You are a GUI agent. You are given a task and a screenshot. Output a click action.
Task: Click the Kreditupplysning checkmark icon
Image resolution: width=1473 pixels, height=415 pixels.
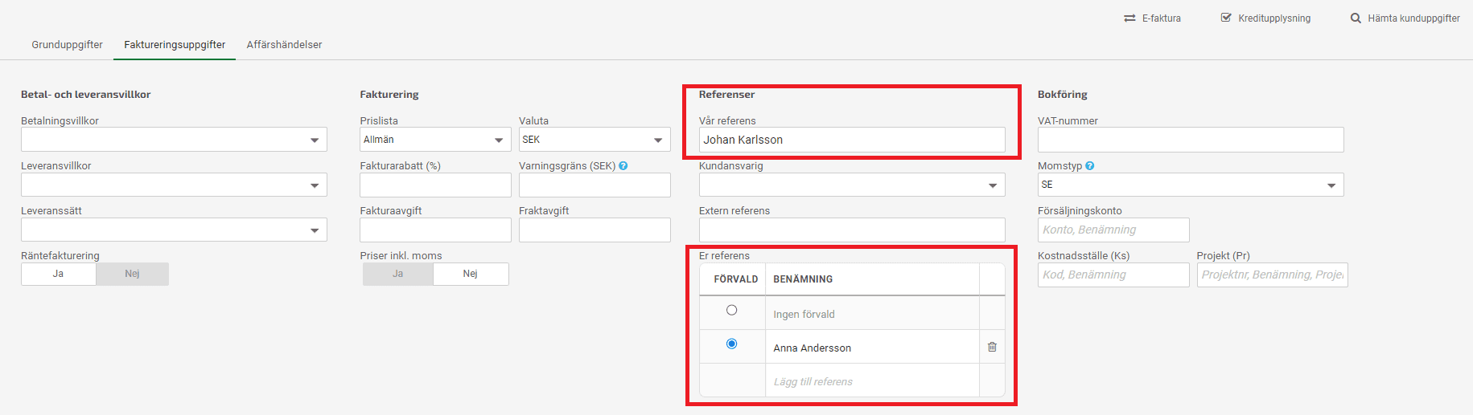click(x=1226, y=18)
